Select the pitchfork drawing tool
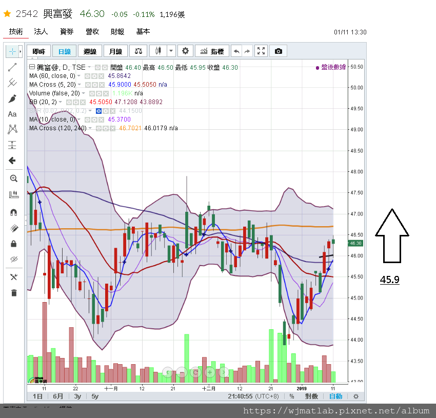Image resolution: width=436 pixels, height=418 pixels. click(12, 83)
